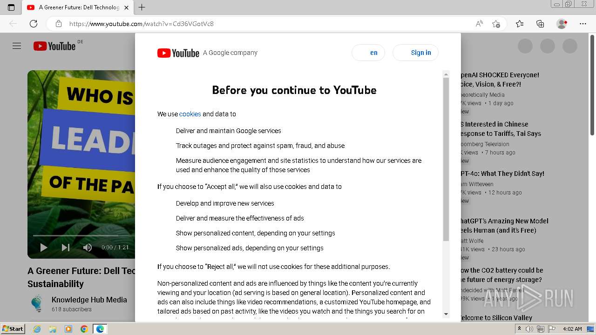The height and width of the screenshot is (335, 596).
Task: Open a new browser tab
Action: (142, 7)
